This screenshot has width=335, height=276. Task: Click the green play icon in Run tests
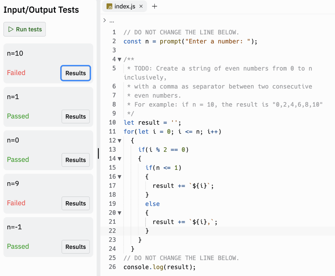click(11, 29)
